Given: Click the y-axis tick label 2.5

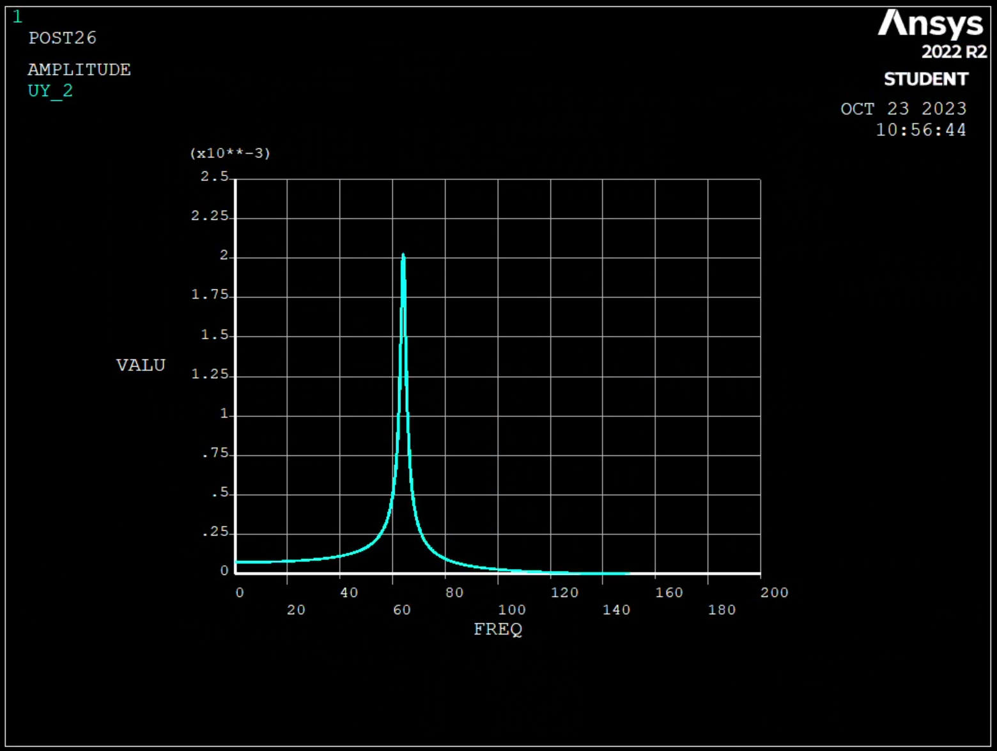Looking at the screenshot, I should tap(215, 177).
